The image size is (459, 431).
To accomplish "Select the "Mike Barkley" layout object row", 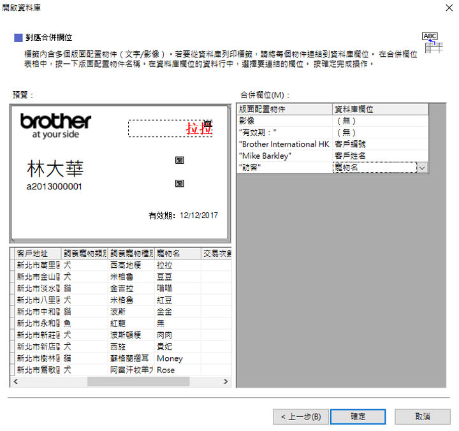I will pos(284,156).
